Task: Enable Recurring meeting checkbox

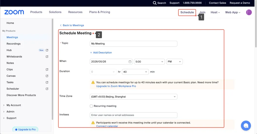Action: 91,106
